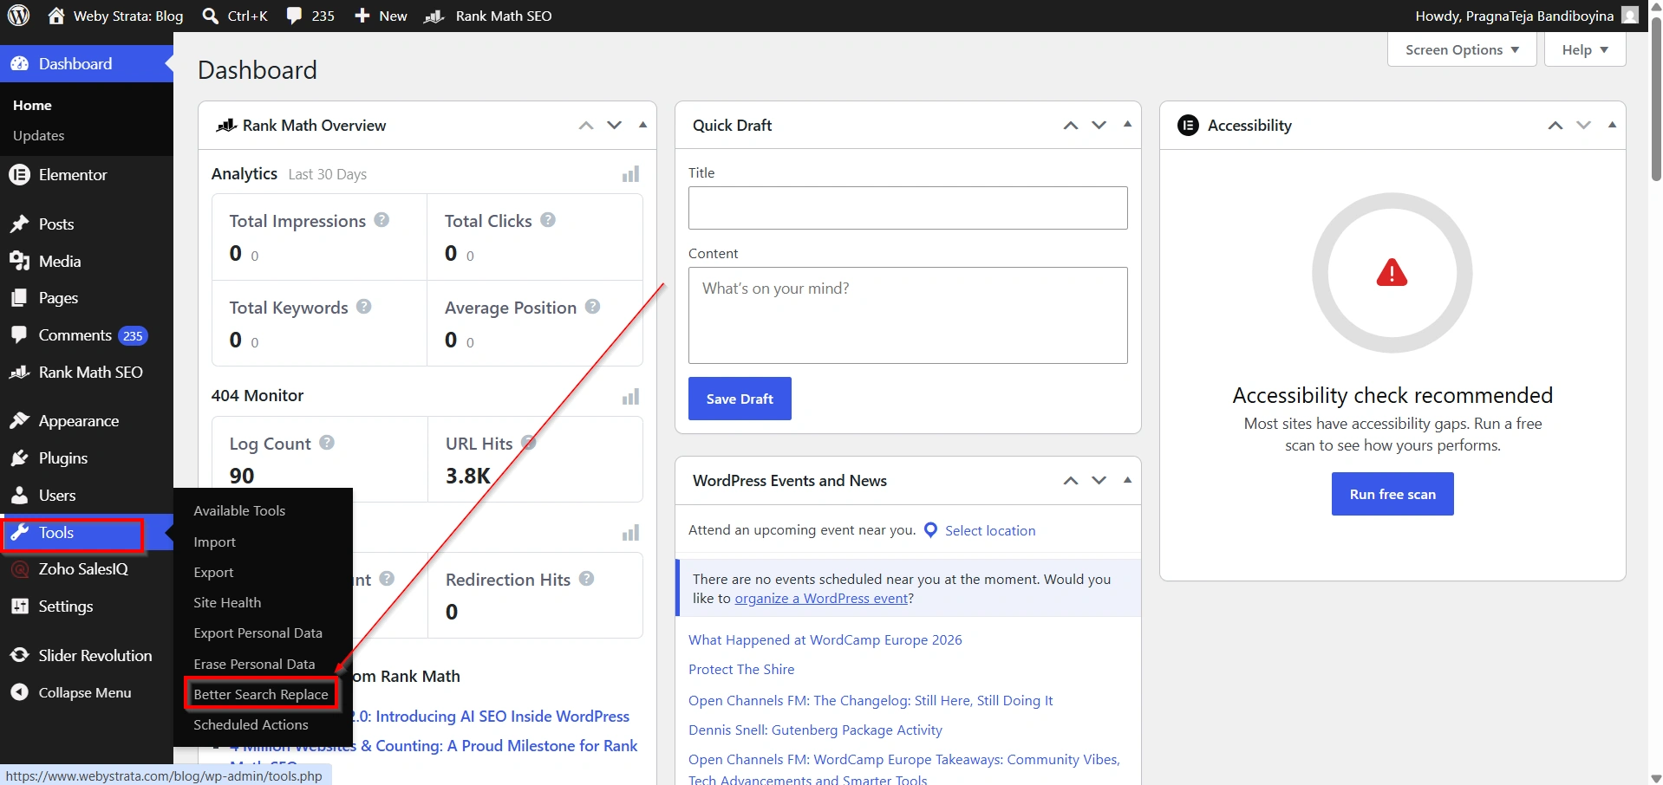
Task: Click Select location link
Action: click(990, 530)
